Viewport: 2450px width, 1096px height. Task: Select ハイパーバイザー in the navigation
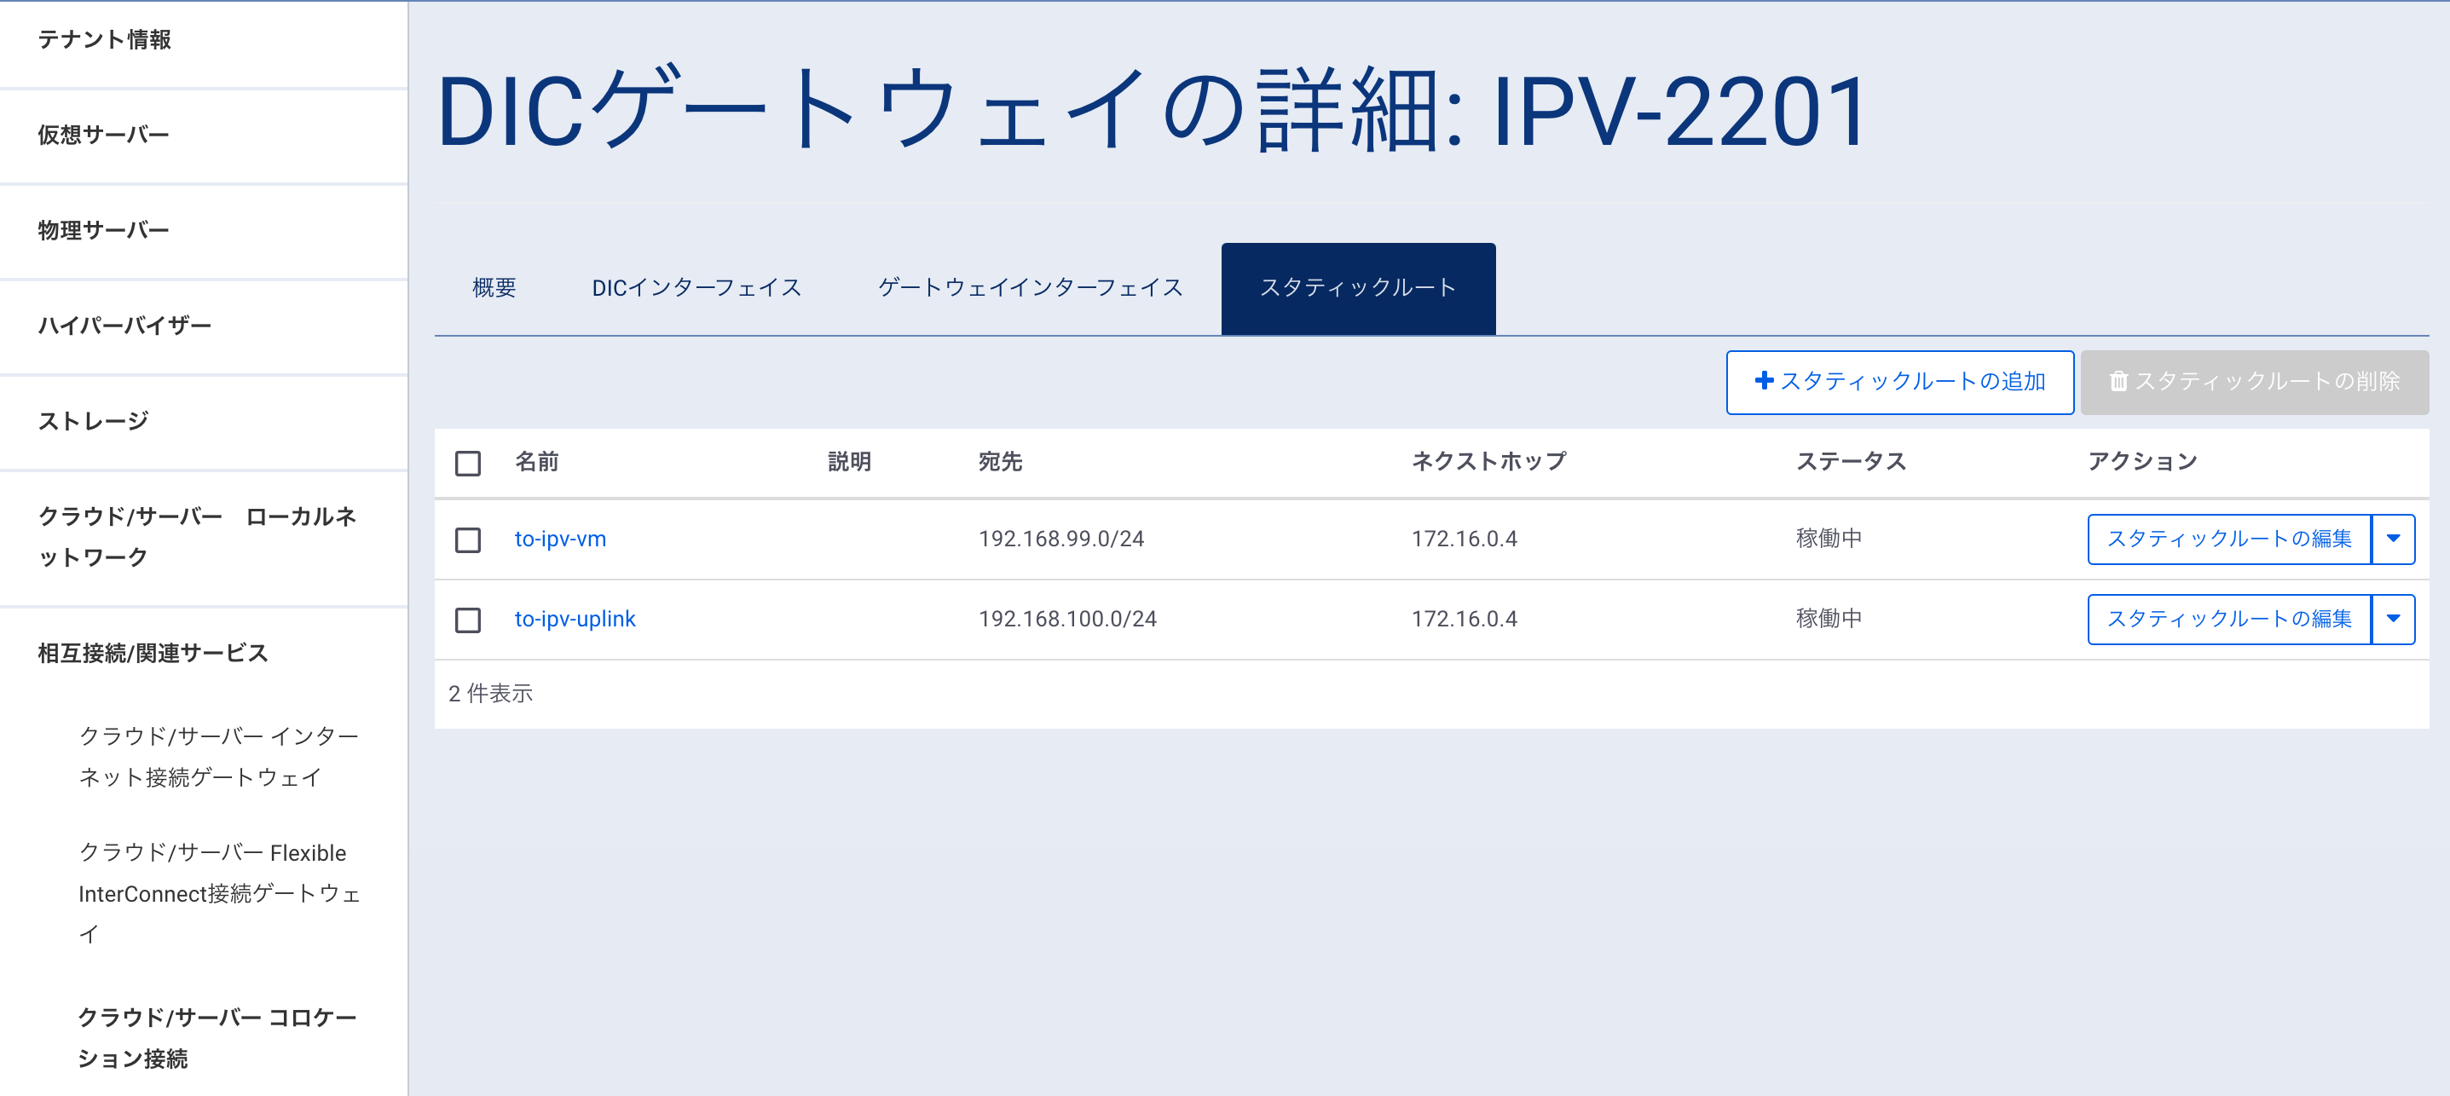(124, 324)
